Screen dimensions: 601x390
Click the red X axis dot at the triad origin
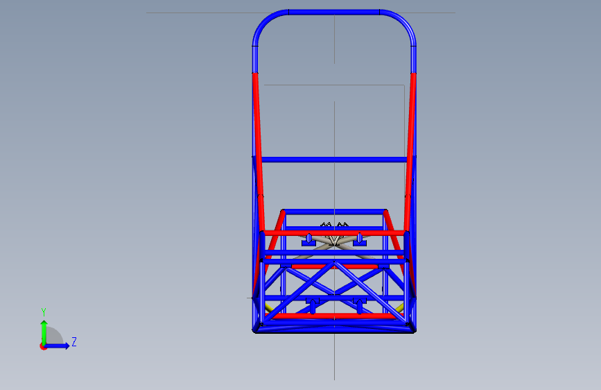click(x=43, y=347)
